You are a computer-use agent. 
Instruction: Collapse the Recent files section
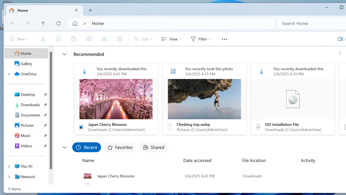[x=64, y=147]
